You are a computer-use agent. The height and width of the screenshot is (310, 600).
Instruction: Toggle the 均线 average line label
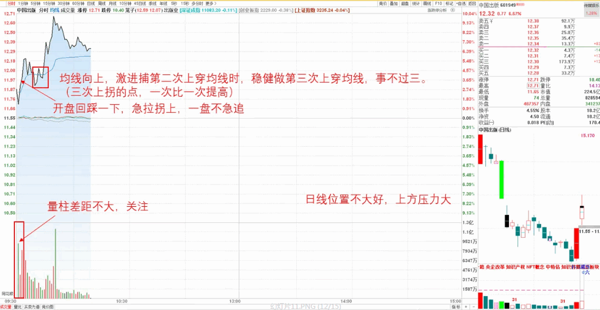point(54,10)
